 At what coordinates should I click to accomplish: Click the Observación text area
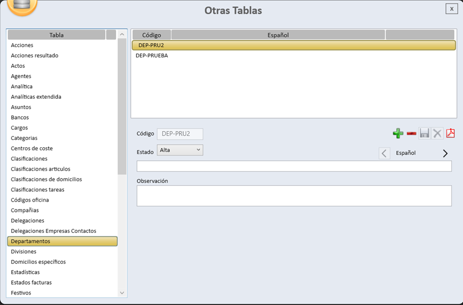294,196
